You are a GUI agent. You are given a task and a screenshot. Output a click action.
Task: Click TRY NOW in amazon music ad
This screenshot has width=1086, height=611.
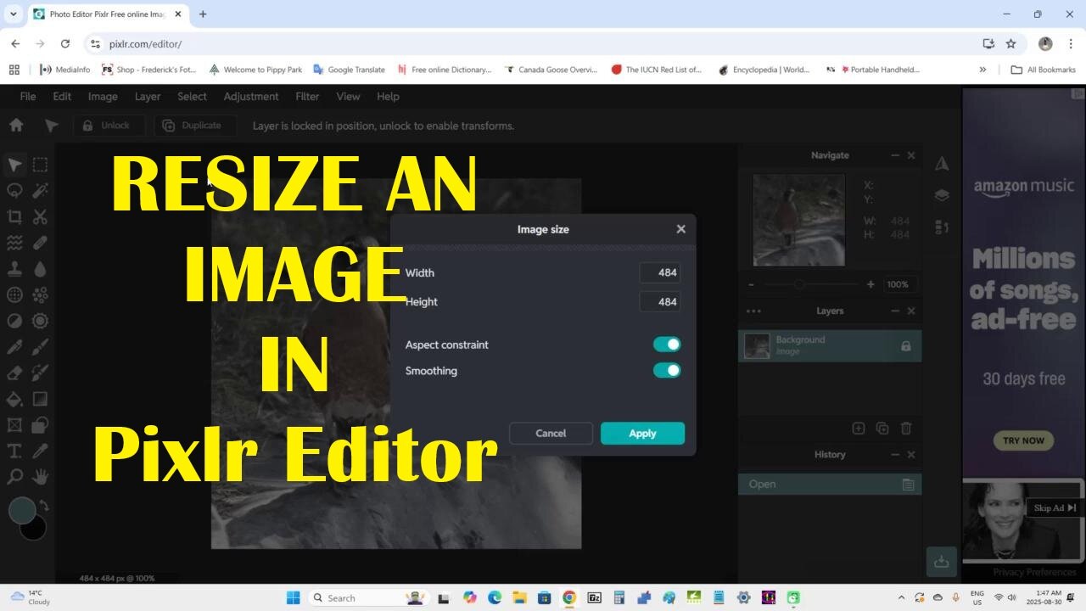coord(1023,440)
